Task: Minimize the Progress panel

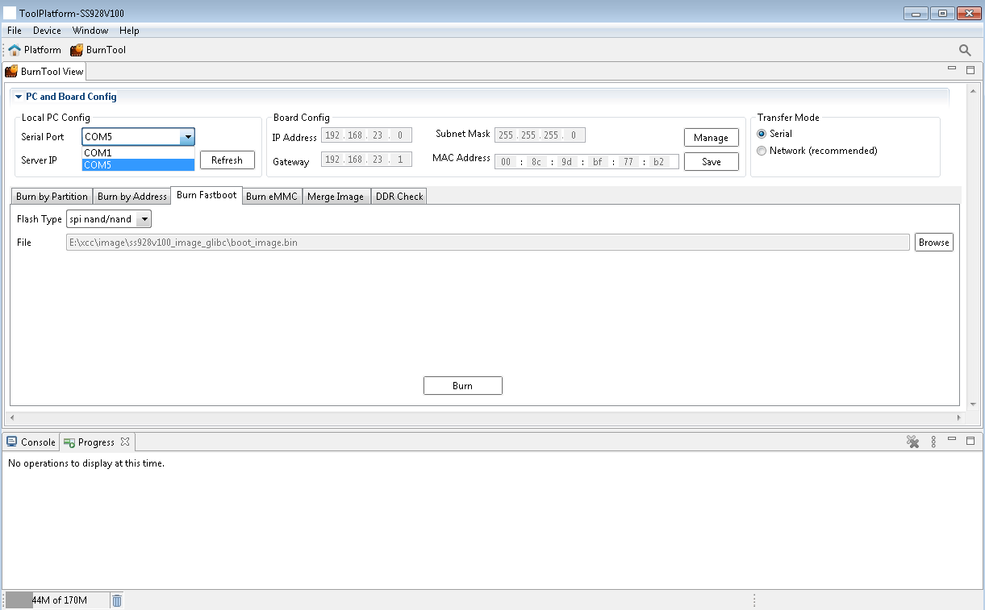Action: coord(952,441)
